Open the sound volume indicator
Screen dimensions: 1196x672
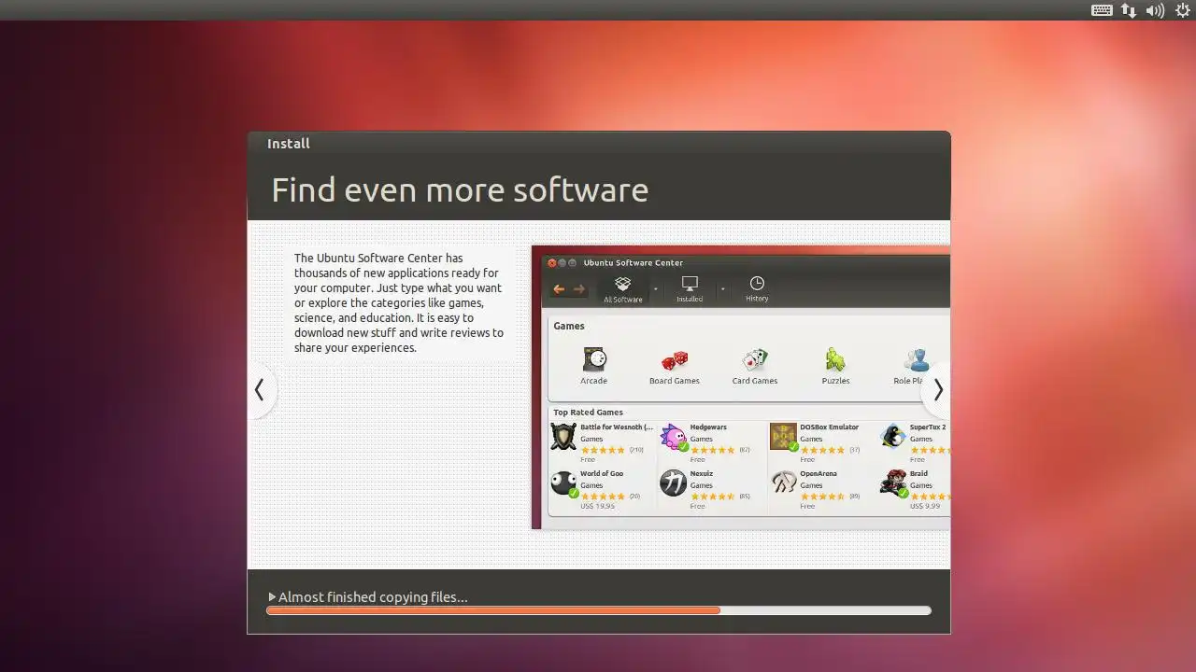pyautogui.click(x=1155, y=10)
